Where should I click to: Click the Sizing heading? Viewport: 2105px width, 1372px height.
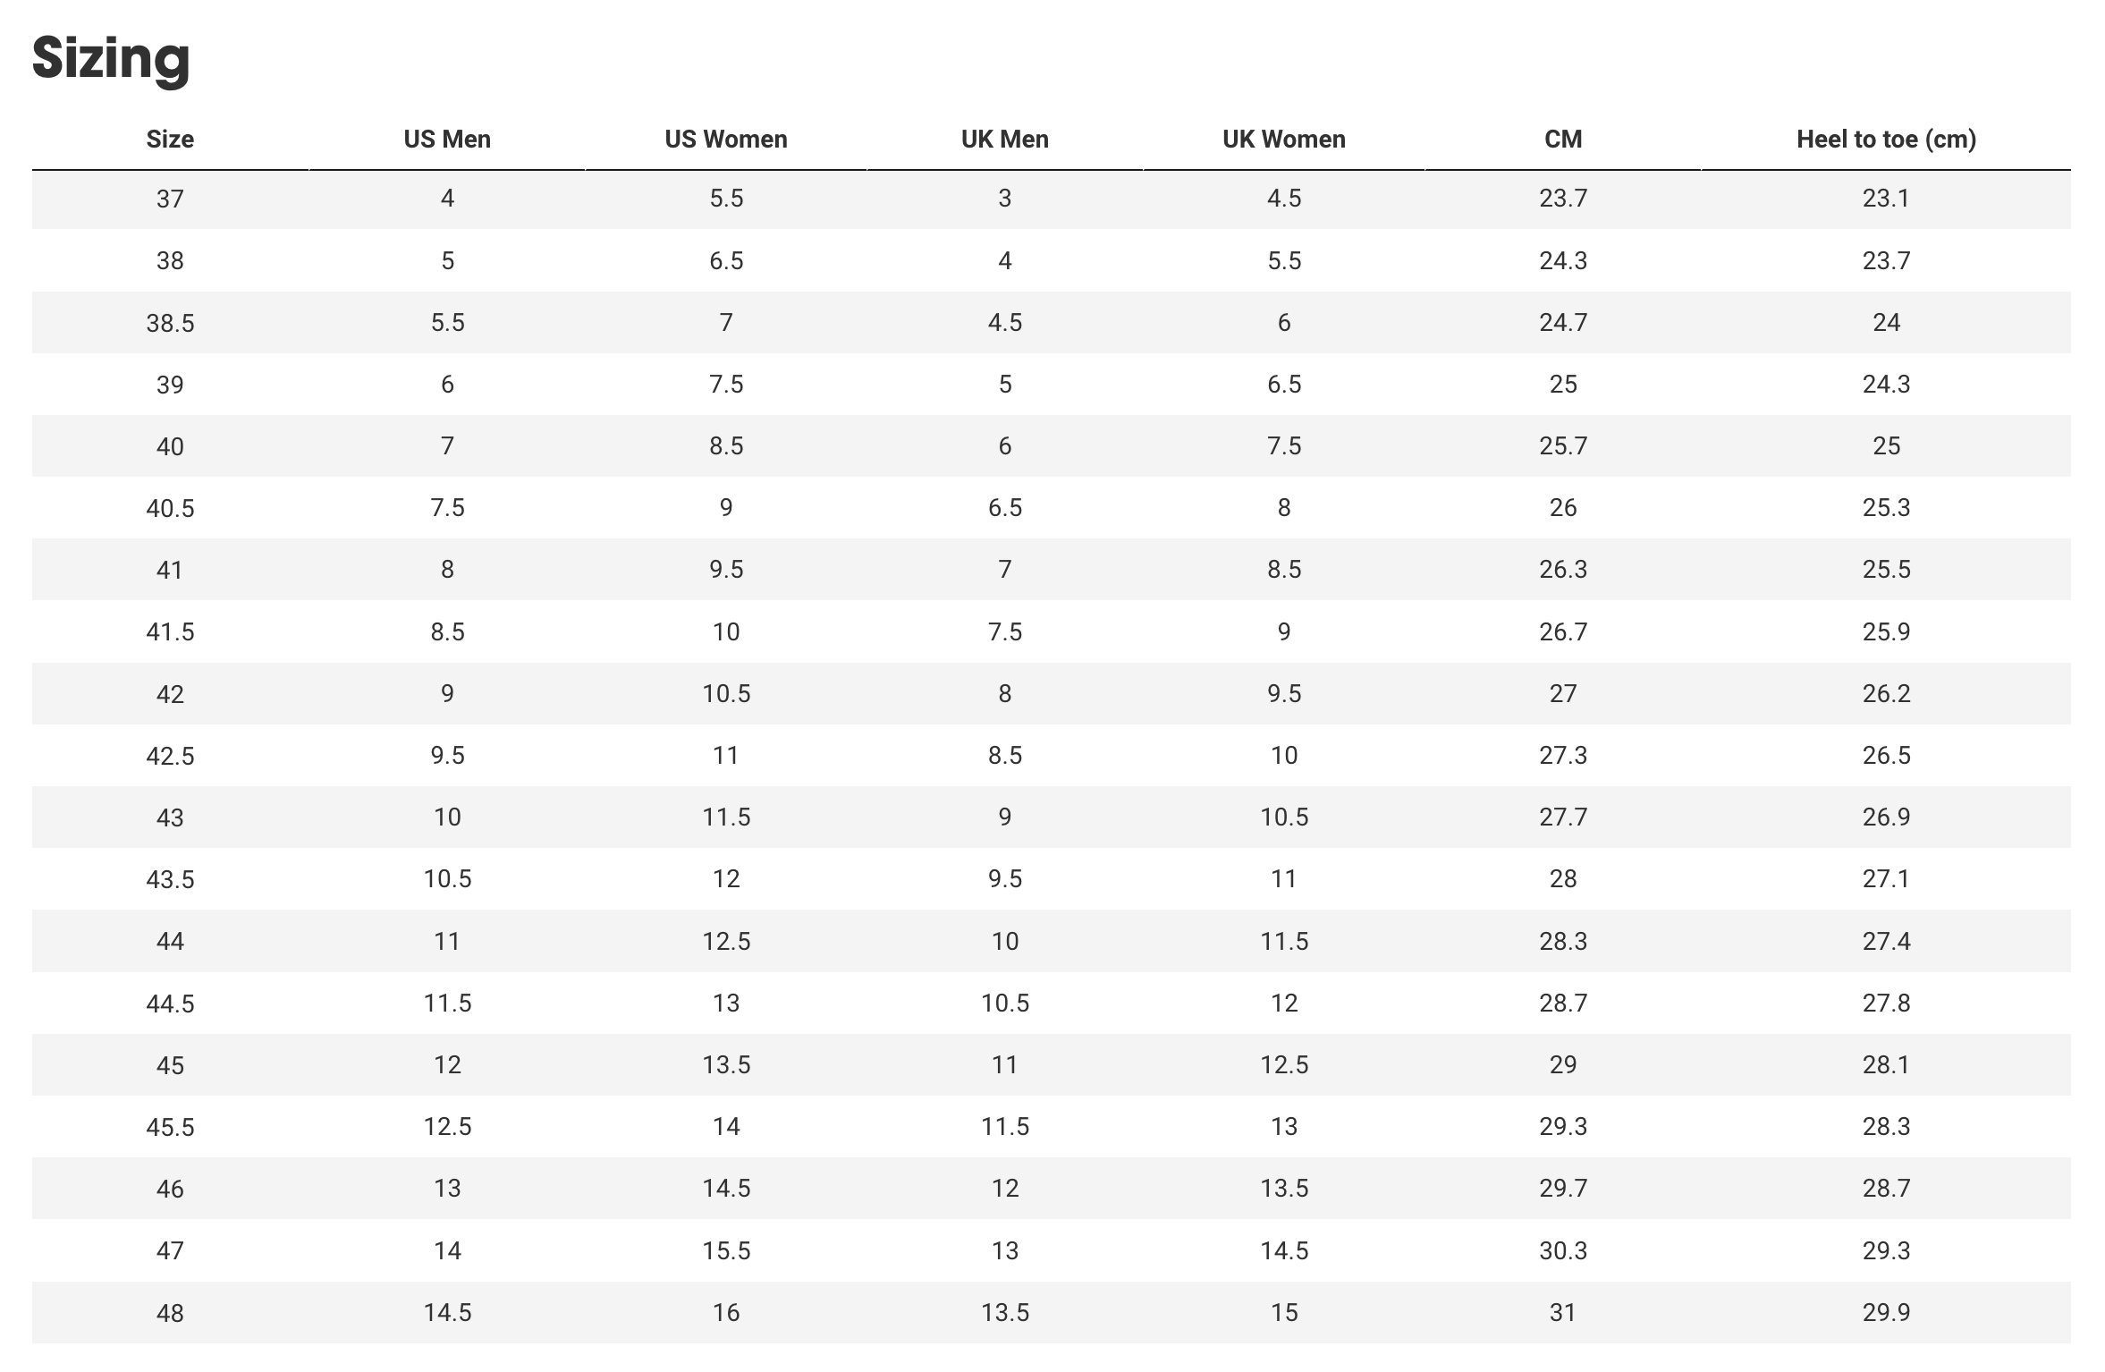click(111, 58)
